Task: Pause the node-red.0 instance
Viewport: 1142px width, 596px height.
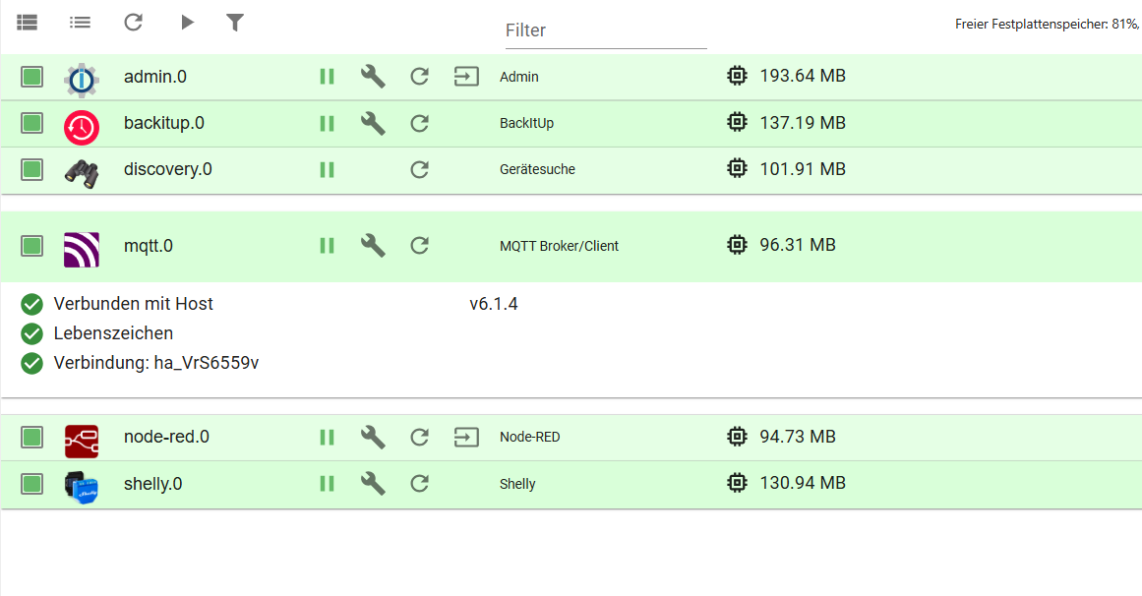Action: [328, 437]
